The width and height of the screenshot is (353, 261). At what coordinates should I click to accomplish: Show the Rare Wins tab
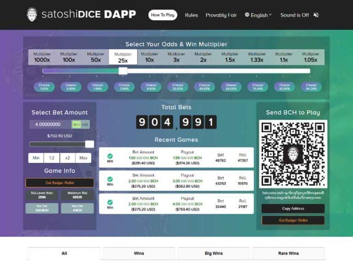(x=288, y=253)
